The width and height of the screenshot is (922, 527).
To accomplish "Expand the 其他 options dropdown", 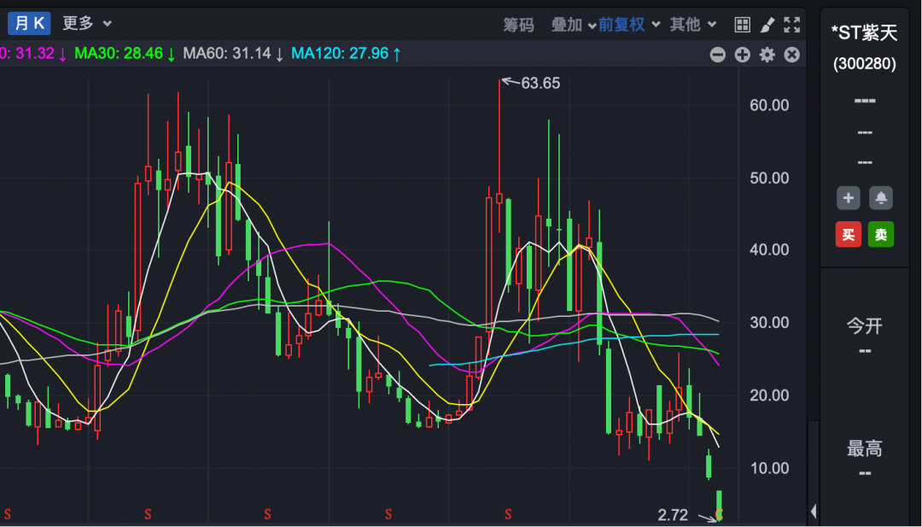I will click(692, 25).
